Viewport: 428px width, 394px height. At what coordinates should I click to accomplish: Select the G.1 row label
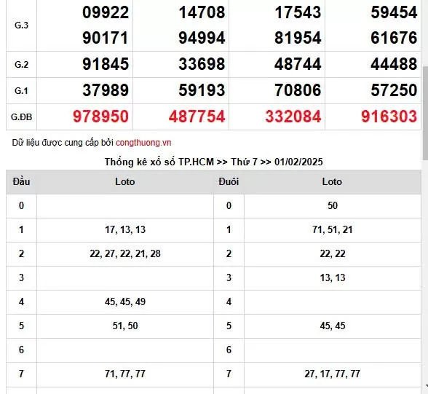click(21, 90)
